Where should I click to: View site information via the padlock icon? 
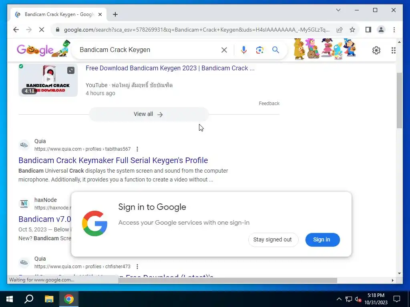tap(58, 30)
